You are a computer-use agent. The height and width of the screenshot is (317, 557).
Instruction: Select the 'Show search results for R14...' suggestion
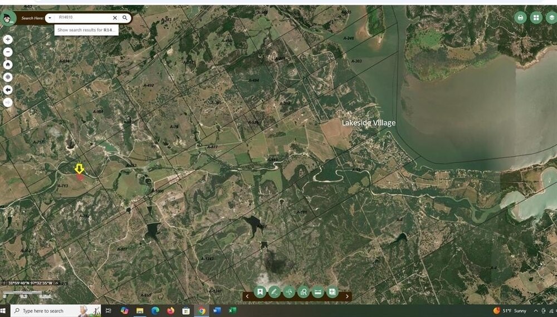pyautogui.click(x=86, y=30)
